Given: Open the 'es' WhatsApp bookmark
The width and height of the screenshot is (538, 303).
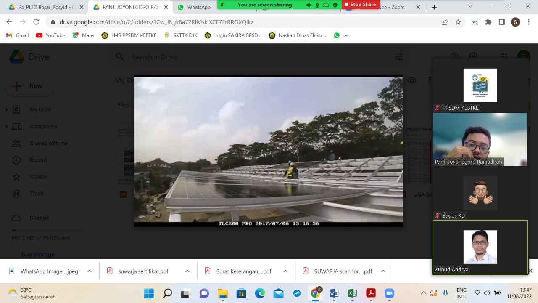Looking at the screenshot, I should pos(341,35).
